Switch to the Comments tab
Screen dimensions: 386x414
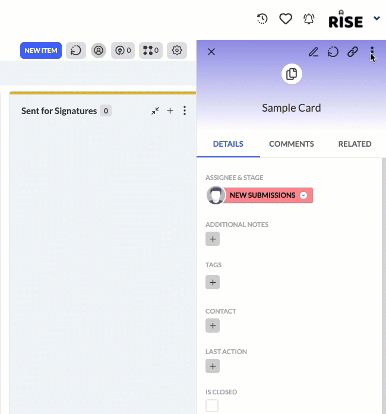[292, 144]
